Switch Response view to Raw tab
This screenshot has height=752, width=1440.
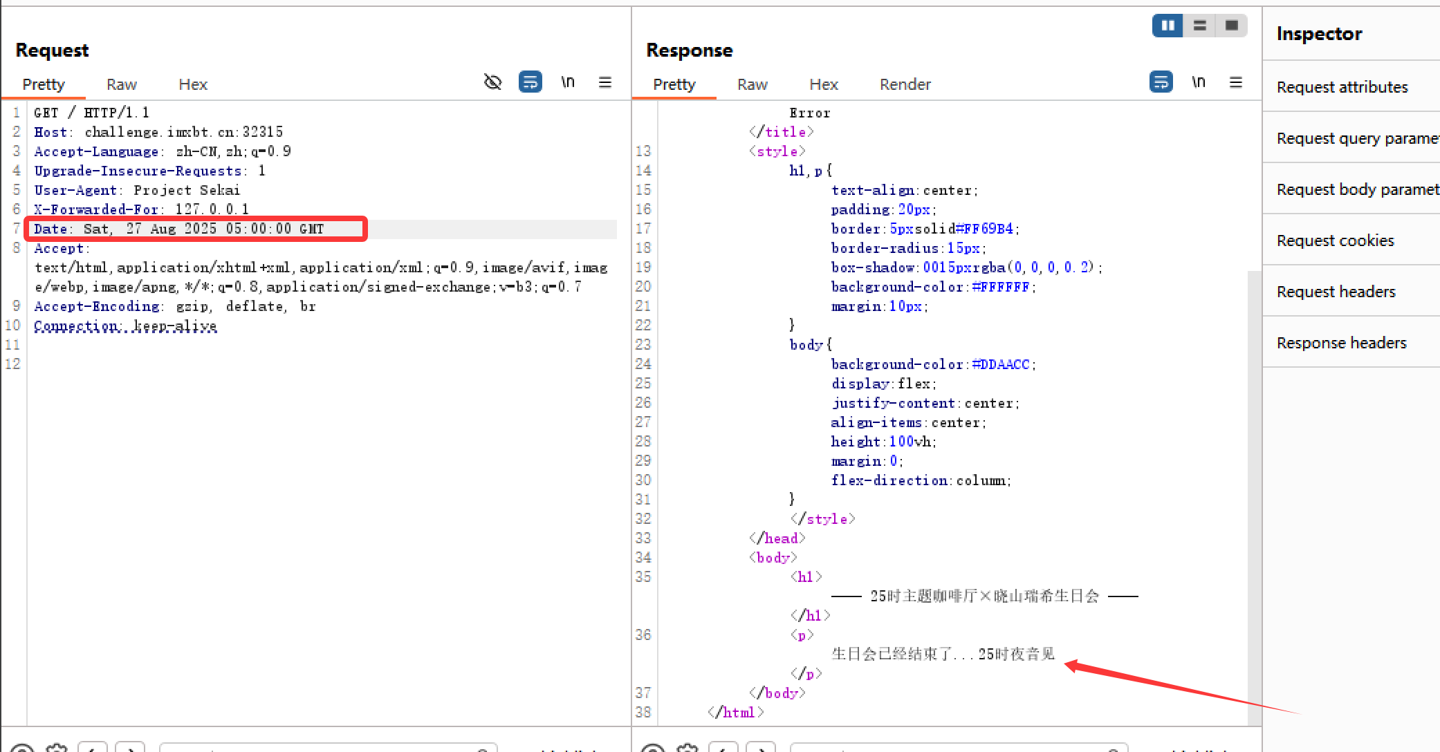[753, 84]
